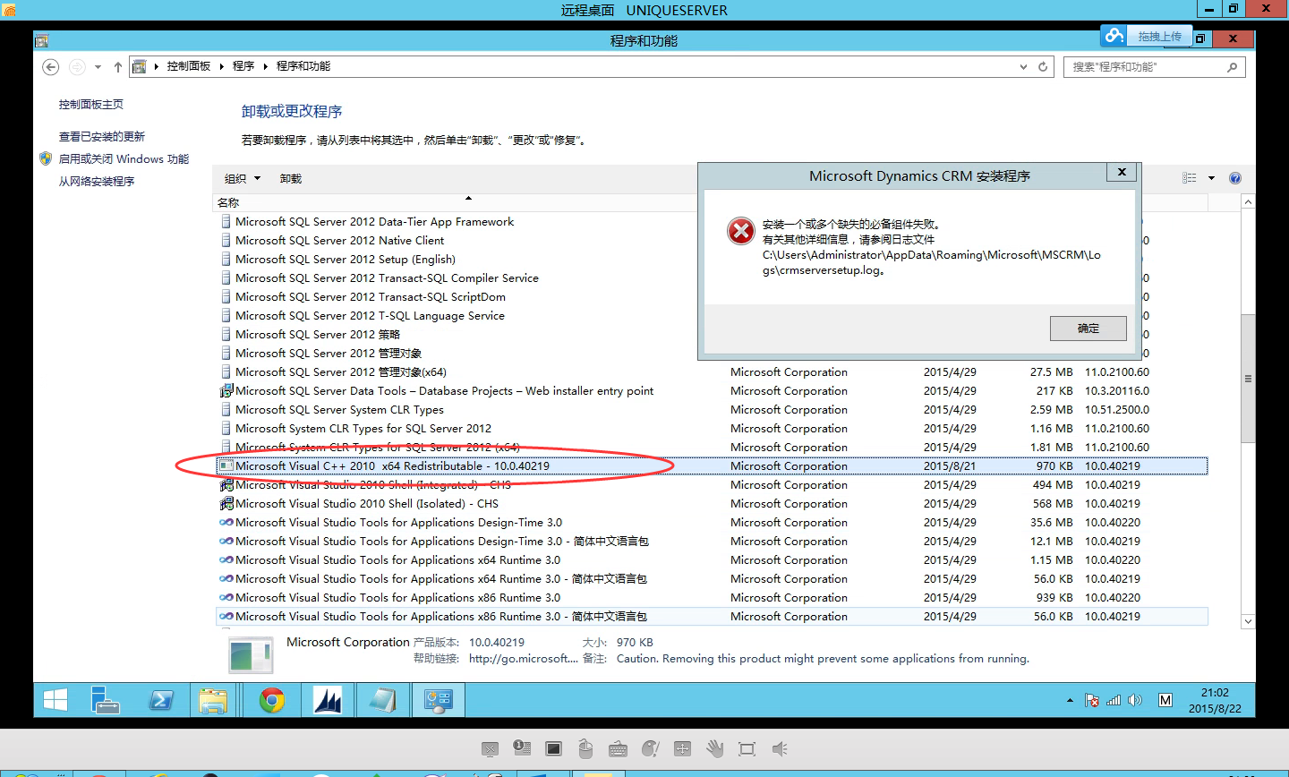Viewport: 1289px width, 777px height.
Task: Click the search magnifier icon
Action: 1233,66
